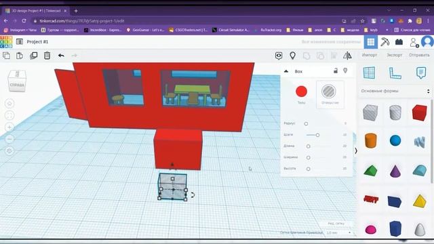
Task: Undo the last action
Action: click(x=61, y=56)
